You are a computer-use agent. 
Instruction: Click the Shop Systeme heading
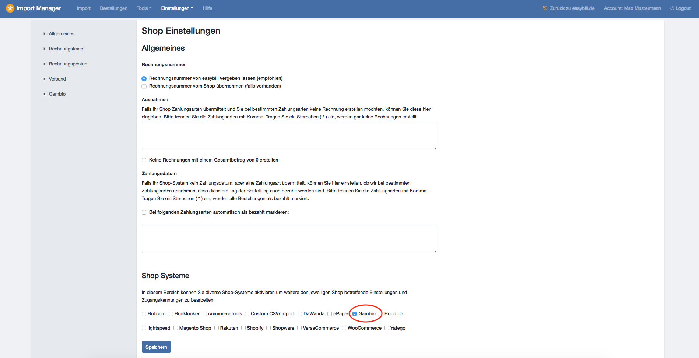pyautogui.click(x=165, y=276)
